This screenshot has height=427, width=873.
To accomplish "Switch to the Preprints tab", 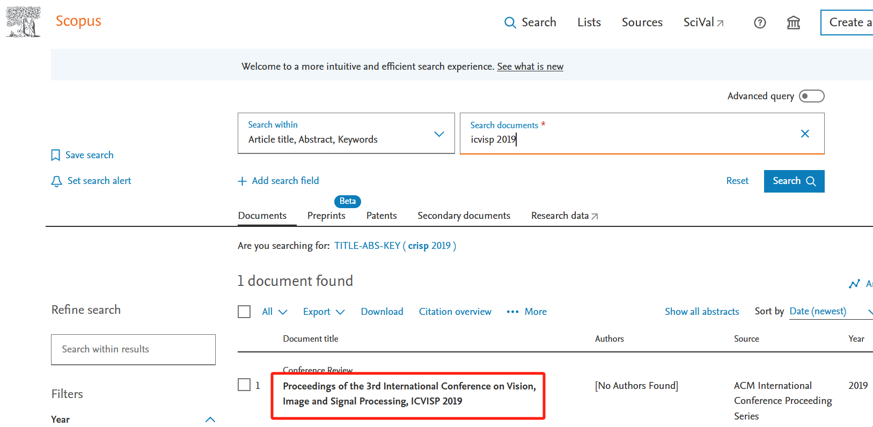I will pyautogui.click(x=326, y=216).
